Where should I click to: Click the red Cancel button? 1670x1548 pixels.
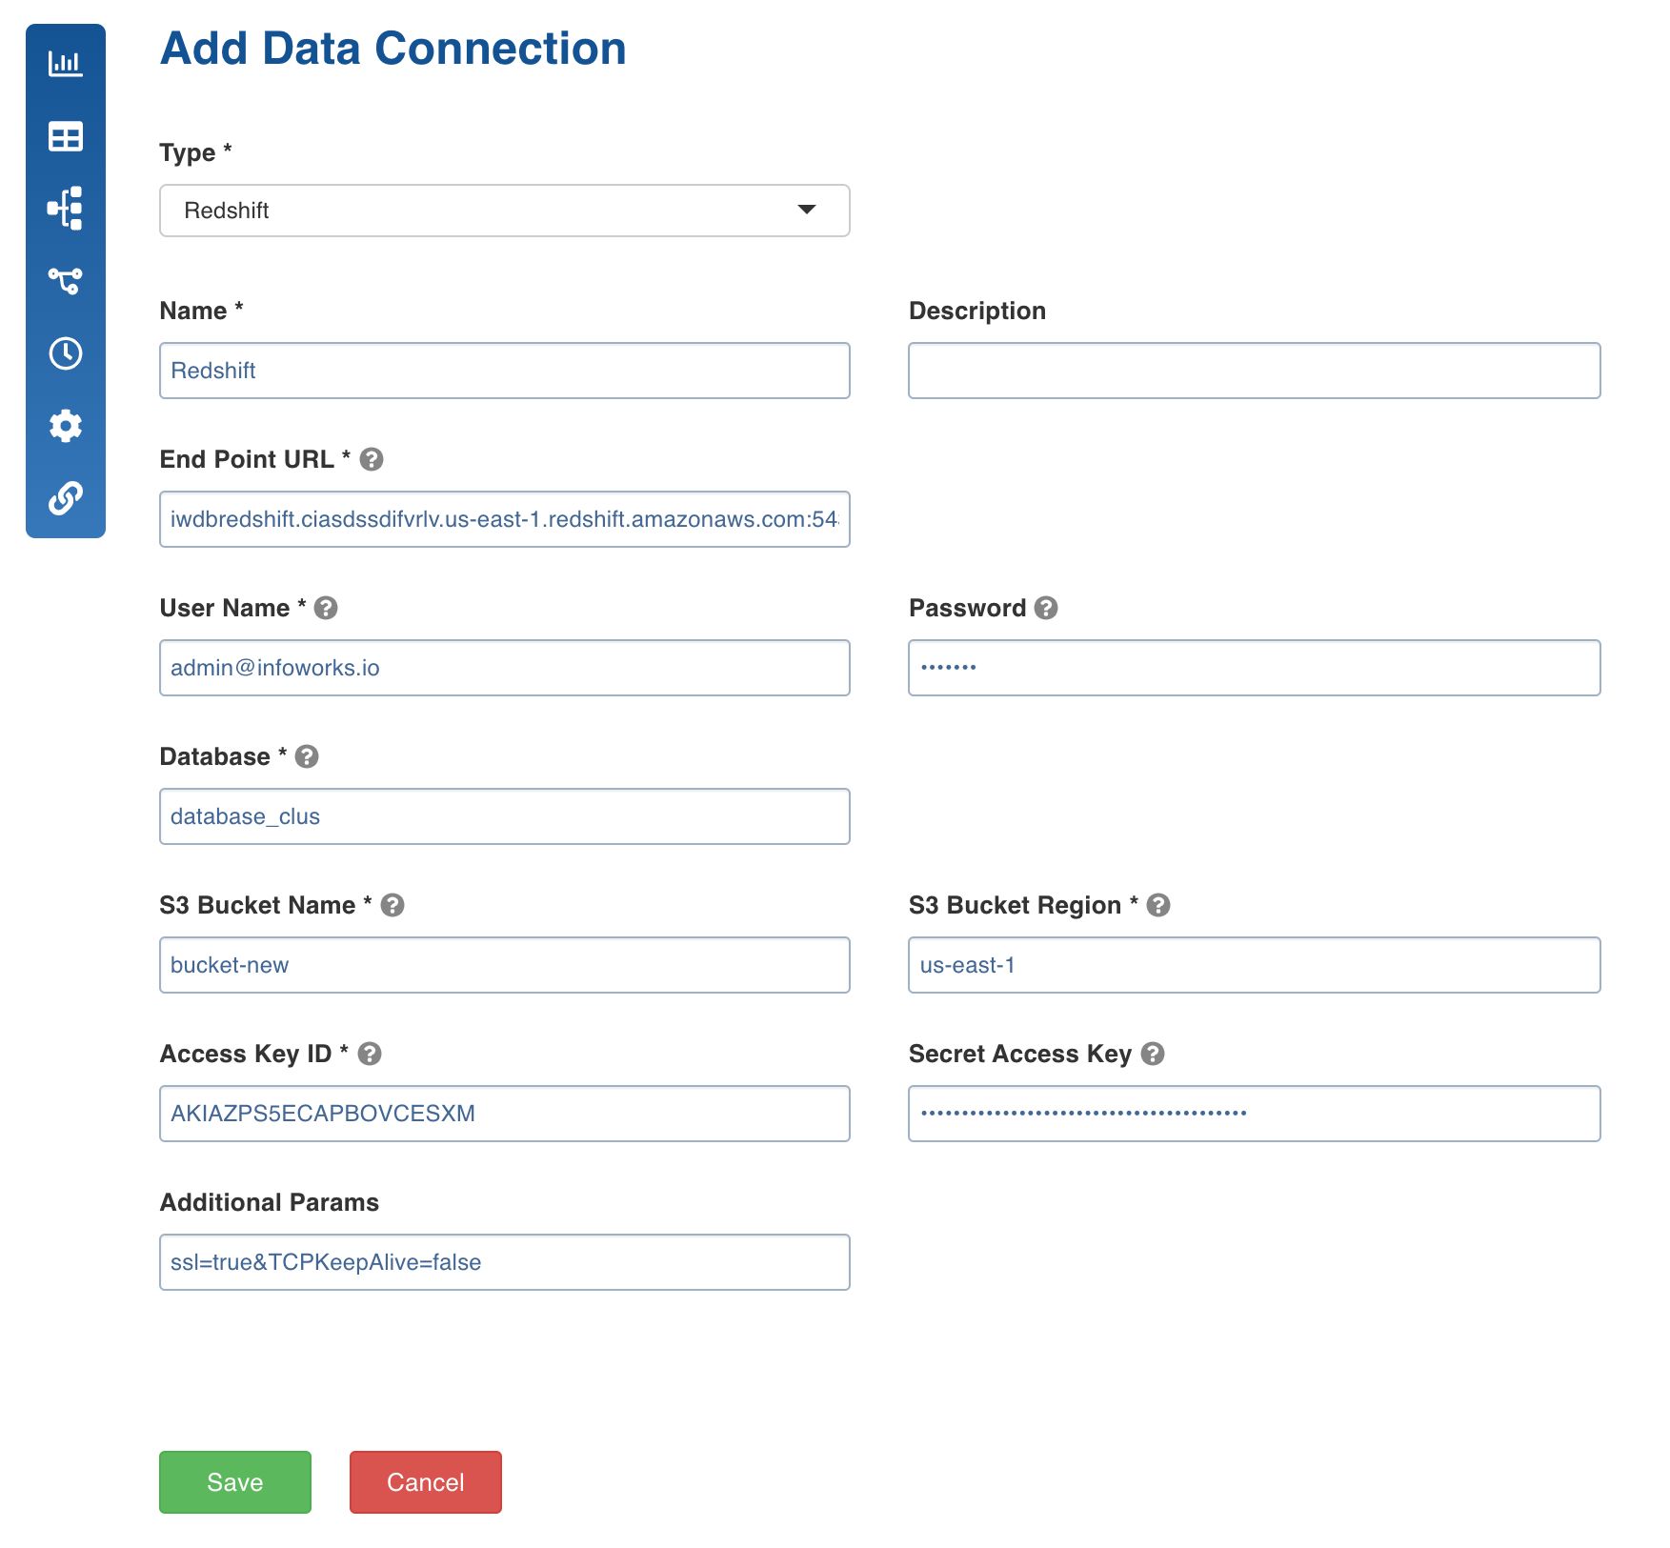[426, 1482]
